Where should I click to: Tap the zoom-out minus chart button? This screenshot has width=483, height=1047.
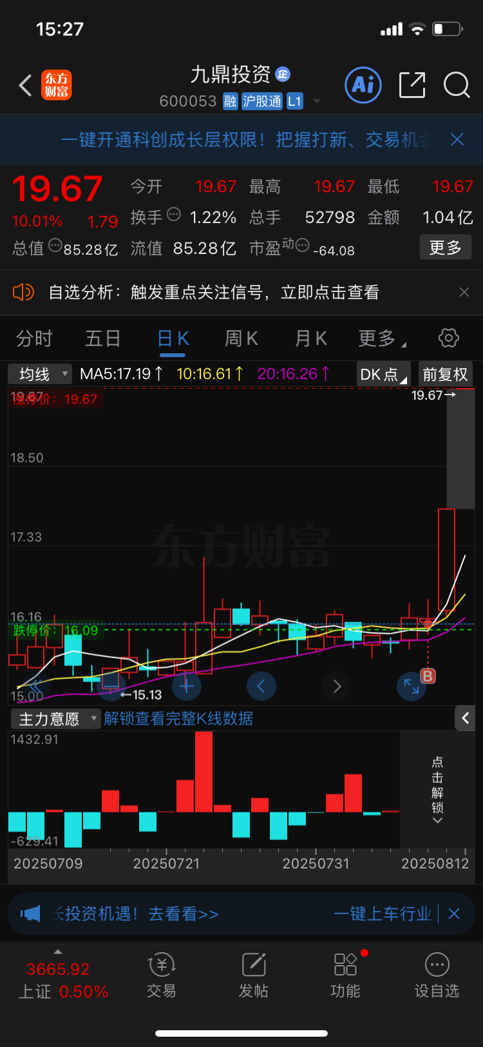coord(111,685)
